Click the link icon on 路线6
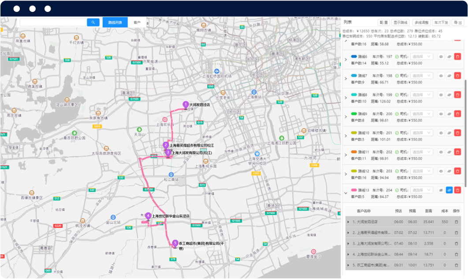This screenshot has width=468, height=279. tap(449, 57)
